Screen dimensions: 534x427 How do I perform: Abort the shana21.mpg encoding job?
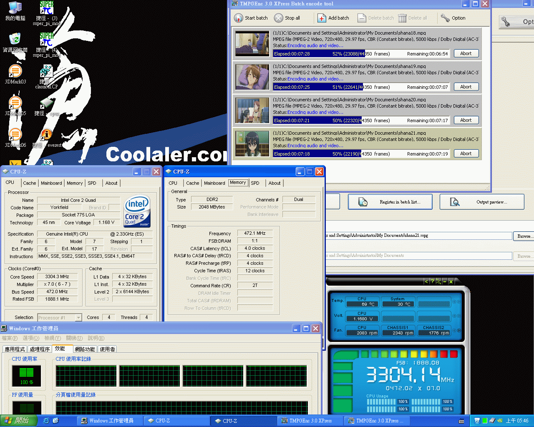pyautogui.click(x=466, y=153)
